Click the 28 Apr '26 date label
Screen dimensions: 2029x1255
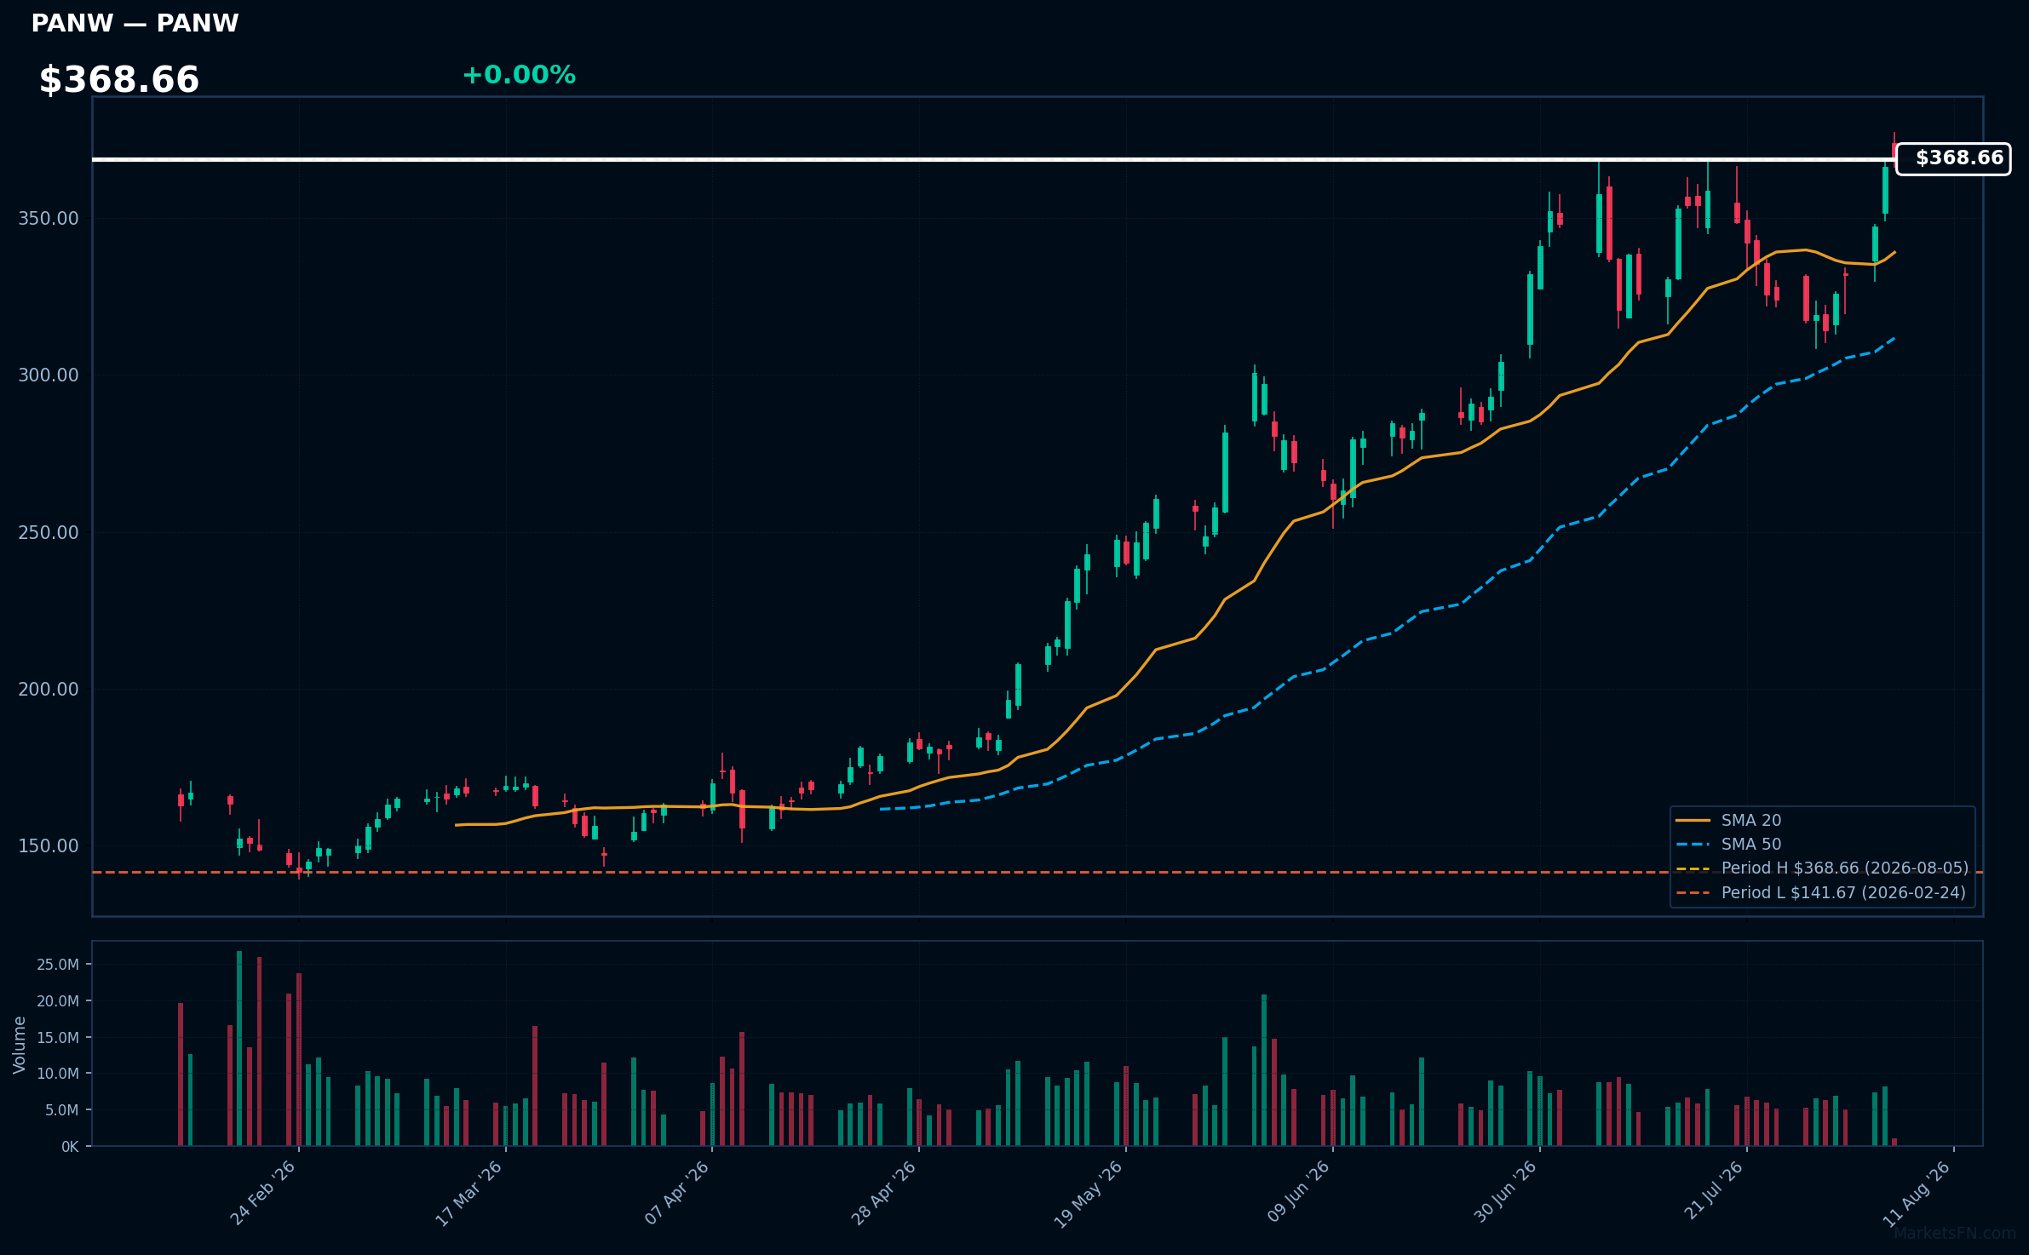(883, 1193)
